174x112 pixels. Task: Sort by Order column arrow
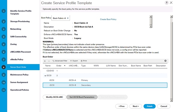[65, 66]
